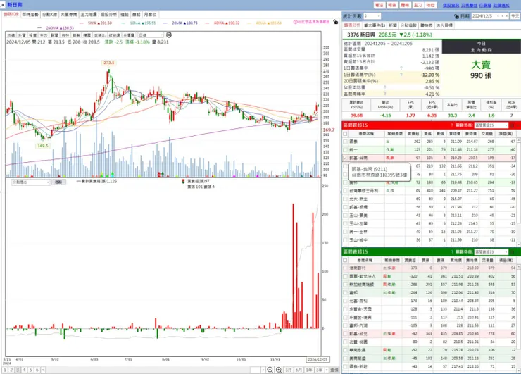
Task: Click the 273.5 high price label
Action: (108, 63)
